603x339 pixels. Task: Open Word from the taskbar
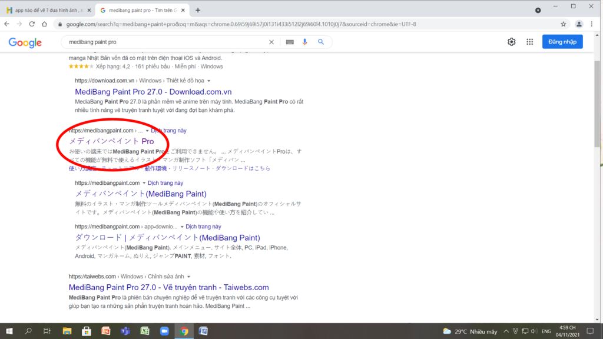pyautogui.click(x=203, y=331)
